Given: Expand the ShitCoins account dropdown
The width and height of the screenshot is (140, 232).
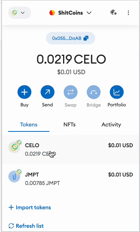Looking at the screenshot, I should 89,13.
